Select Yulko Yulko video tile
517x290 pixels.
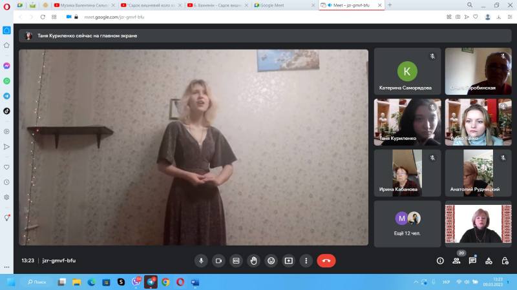(x=478, y=122)
